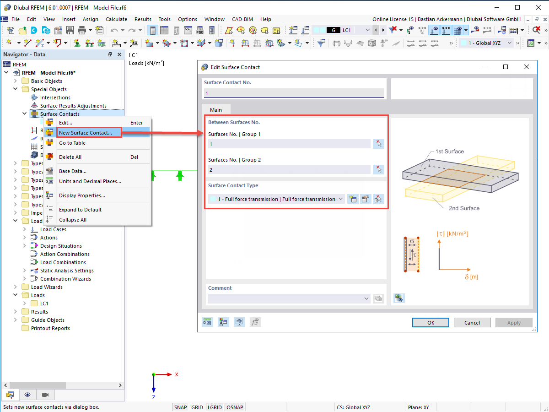The width and height of the screenshot is (549, 412).
Task: Click the red-X filter icon in toolbar
Action: 393,30
